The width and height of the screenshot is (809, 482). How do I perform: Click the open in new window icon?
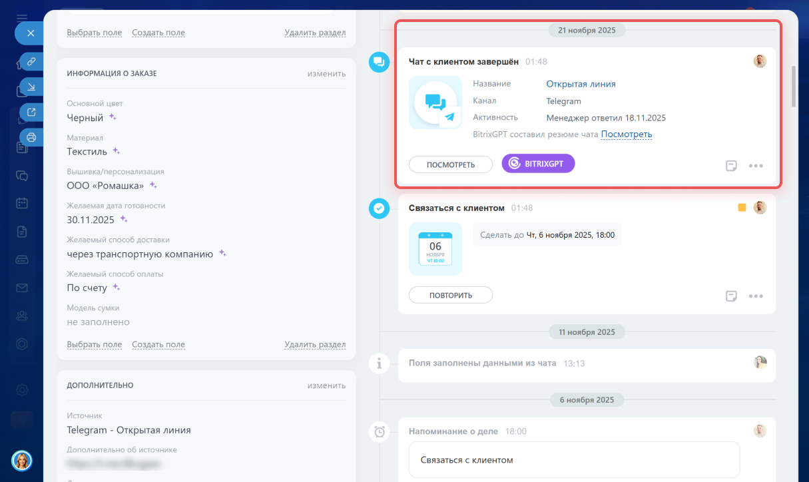pyautogui.click(x=31, y=112)
